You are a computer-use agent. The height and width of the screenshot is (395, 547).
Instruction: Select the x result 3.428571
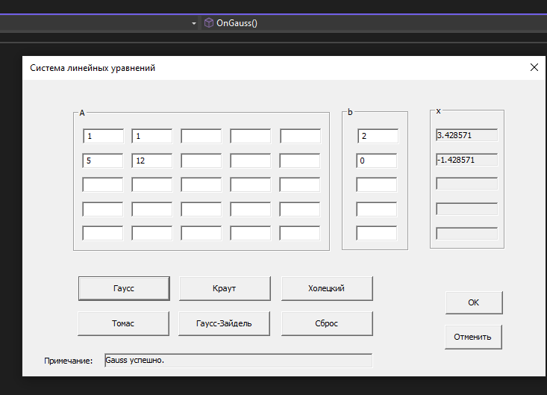pos(466,135)
